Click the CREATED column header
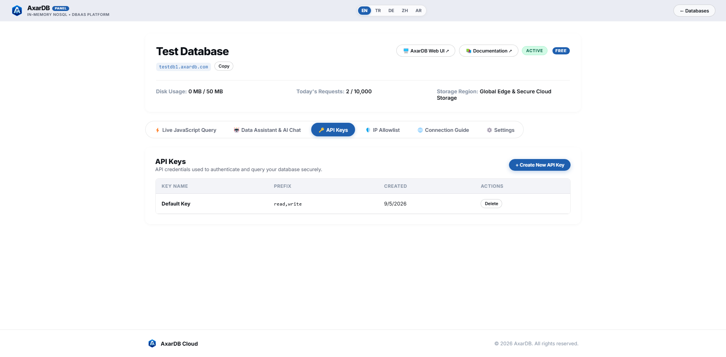 (x=396, y=186)
